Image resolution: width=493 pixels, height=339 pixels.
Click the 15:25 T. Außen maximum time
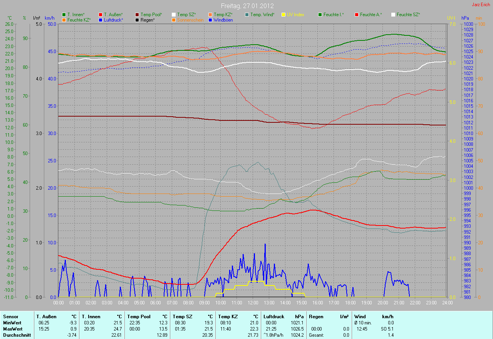point(44,329)
